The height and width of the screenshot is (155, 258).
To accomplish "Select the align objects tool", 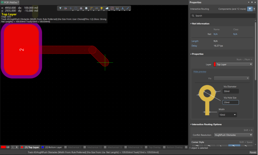I will click(81, 8).
